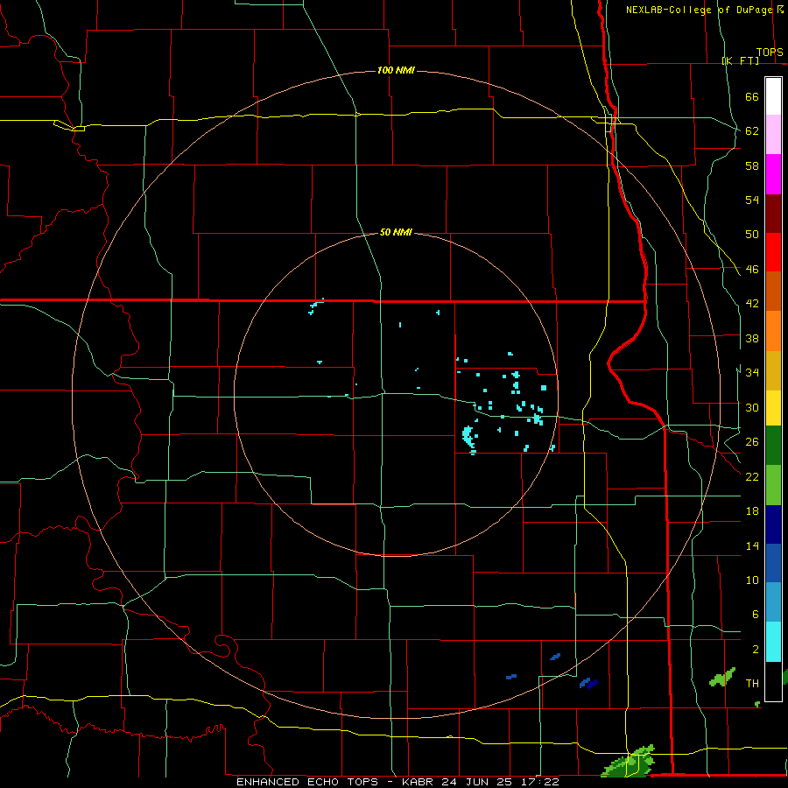This screenshot has height=788, width=788.
Task: Select the magenta swatch in the color scale
Action: point(773,174)
